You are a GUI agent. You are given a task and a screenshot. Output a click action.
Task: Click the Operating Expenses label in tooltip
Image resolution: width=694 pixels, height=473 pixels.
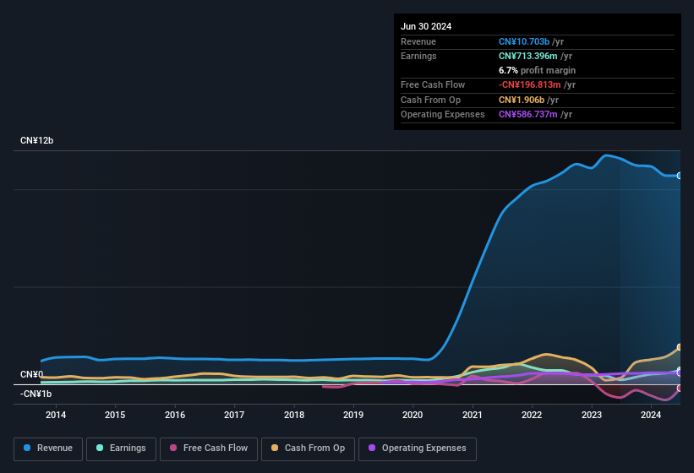(x=443, y=115)
